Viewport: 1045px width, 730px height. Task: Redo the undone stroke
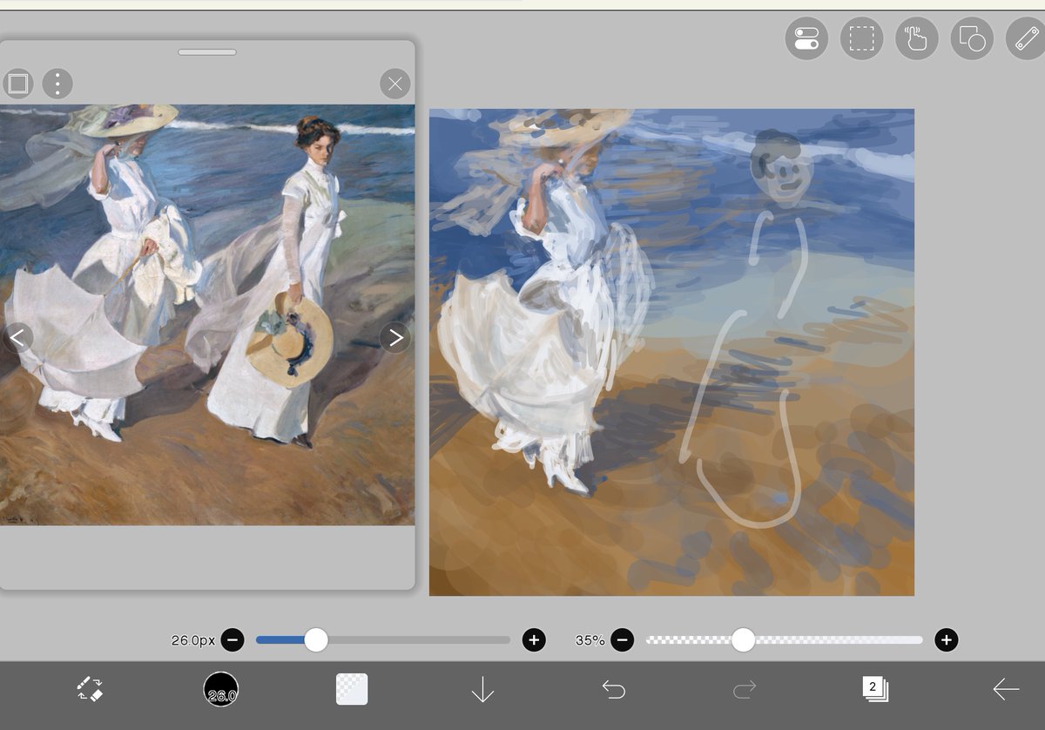(x=745, y=689)
